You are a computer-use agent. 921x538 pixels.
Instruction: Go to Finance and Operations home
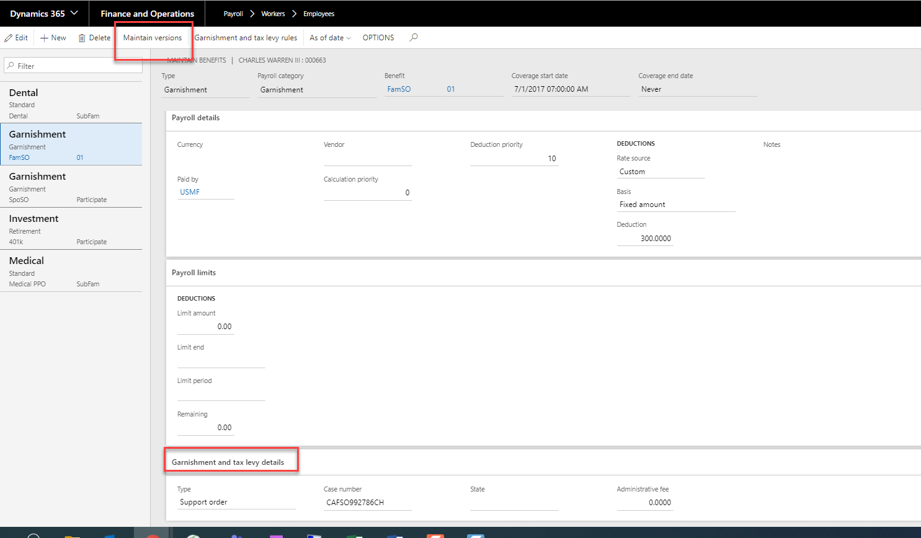coord(148,14)
